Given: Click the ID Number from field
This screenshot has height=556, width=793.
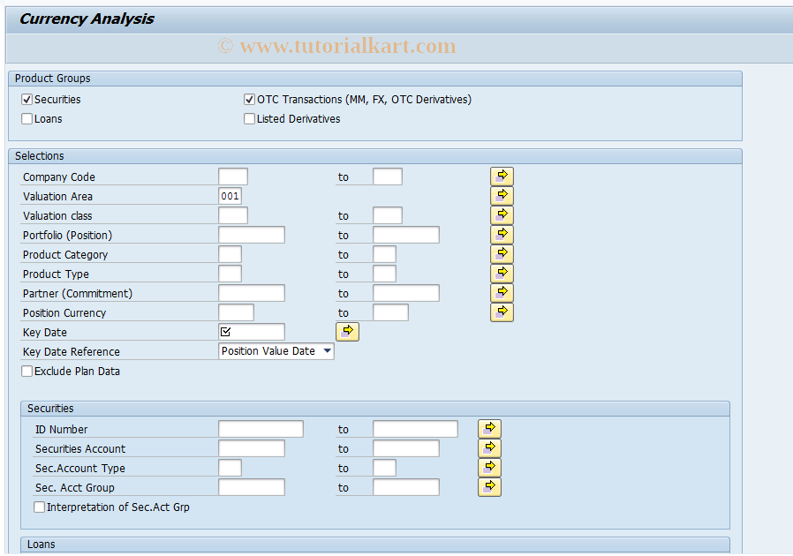Looking at the screenshot, I should (x=261, y=429).
